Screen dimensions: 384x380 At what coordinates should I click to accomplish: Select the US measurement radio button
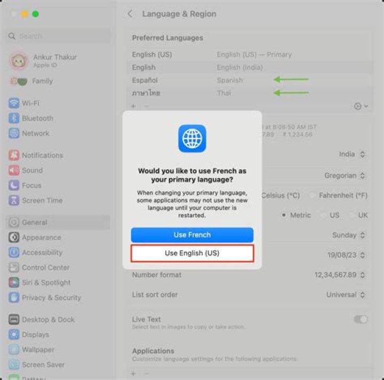pyautogui.click(x=324, y=215)
